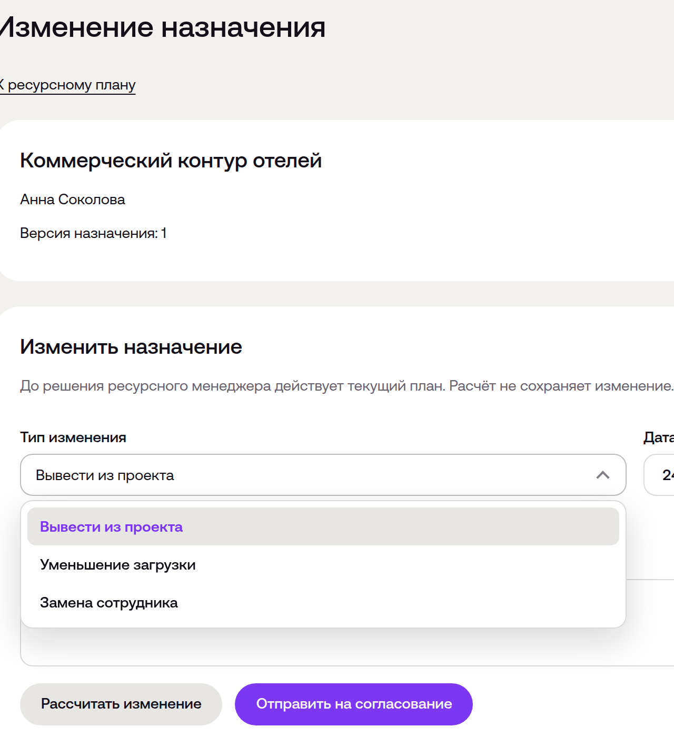Screen dimensions: 674x737
Task: Click the date input field under "Дата"
Action: [659, 475]
